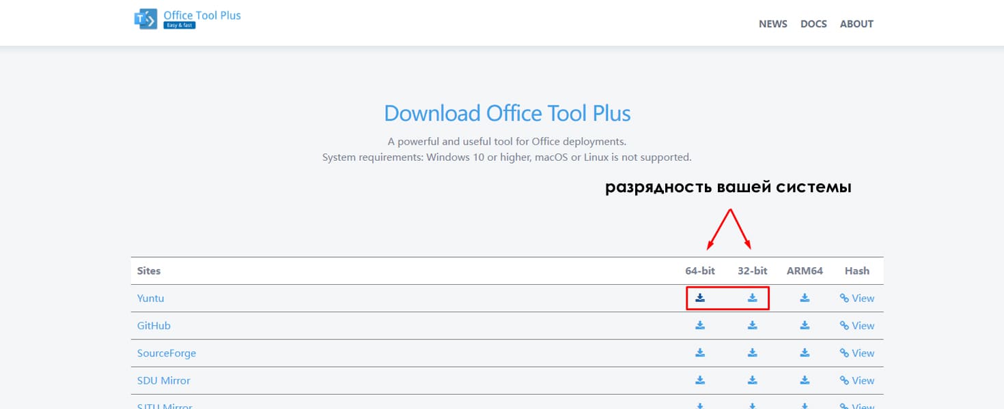Visit the Yuntu site link

pos(150,298)
